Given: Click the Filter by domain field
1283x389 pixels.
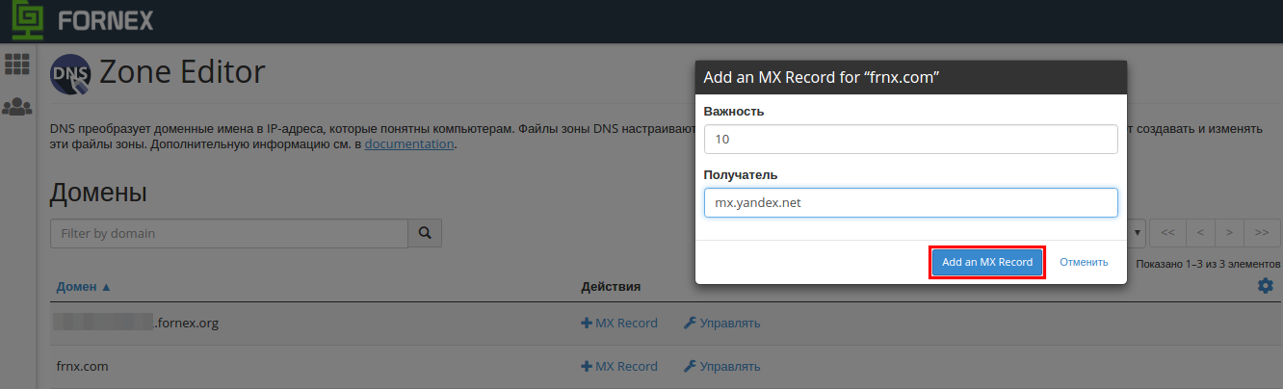Looking at the screenshot, I should (229, 233).
